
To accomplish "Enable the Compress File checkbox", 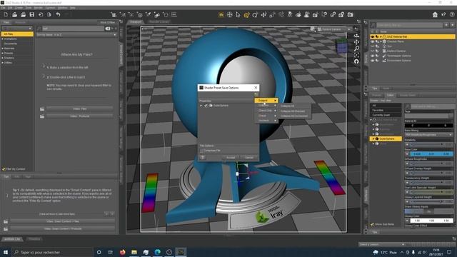I will click(x=201, y=151).
